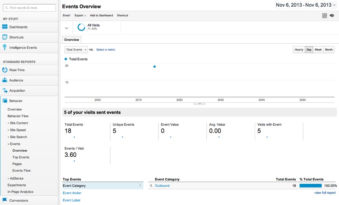The image size is (339, 205).
Task: Expand Site Content tree item
Action: [x=8, y=123]
